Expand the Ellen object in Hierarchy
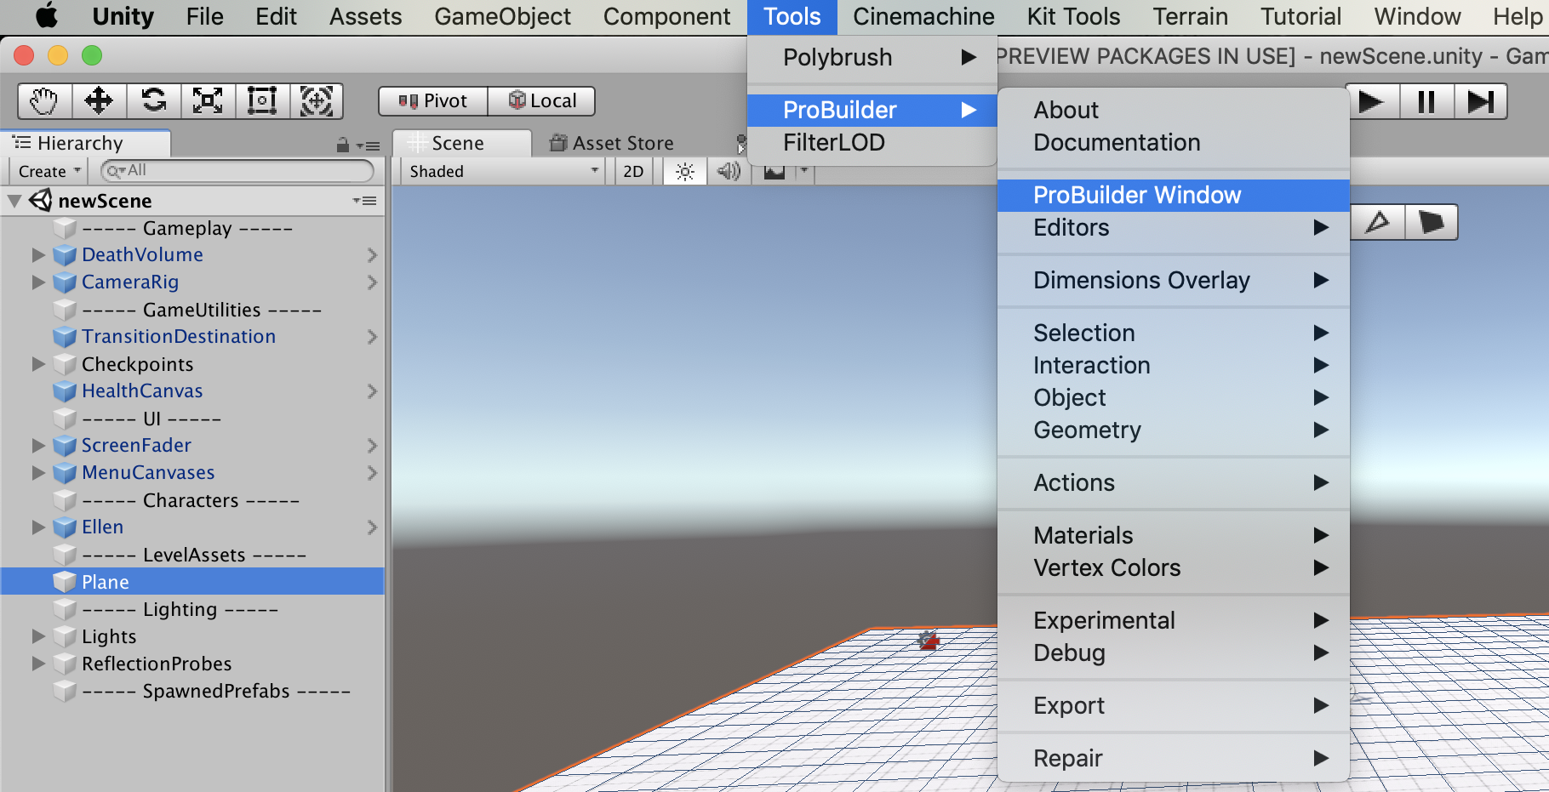The height and width of the screenshot is (792, 1549). pos(38,527)
